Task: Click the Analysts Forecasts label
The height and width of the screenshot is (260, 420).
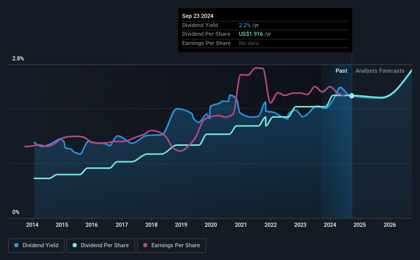Action: [x=380, y=71]
